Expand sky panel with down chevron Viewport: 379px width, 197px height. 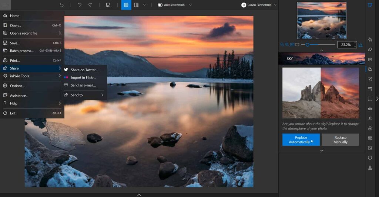tap(322, 151)
